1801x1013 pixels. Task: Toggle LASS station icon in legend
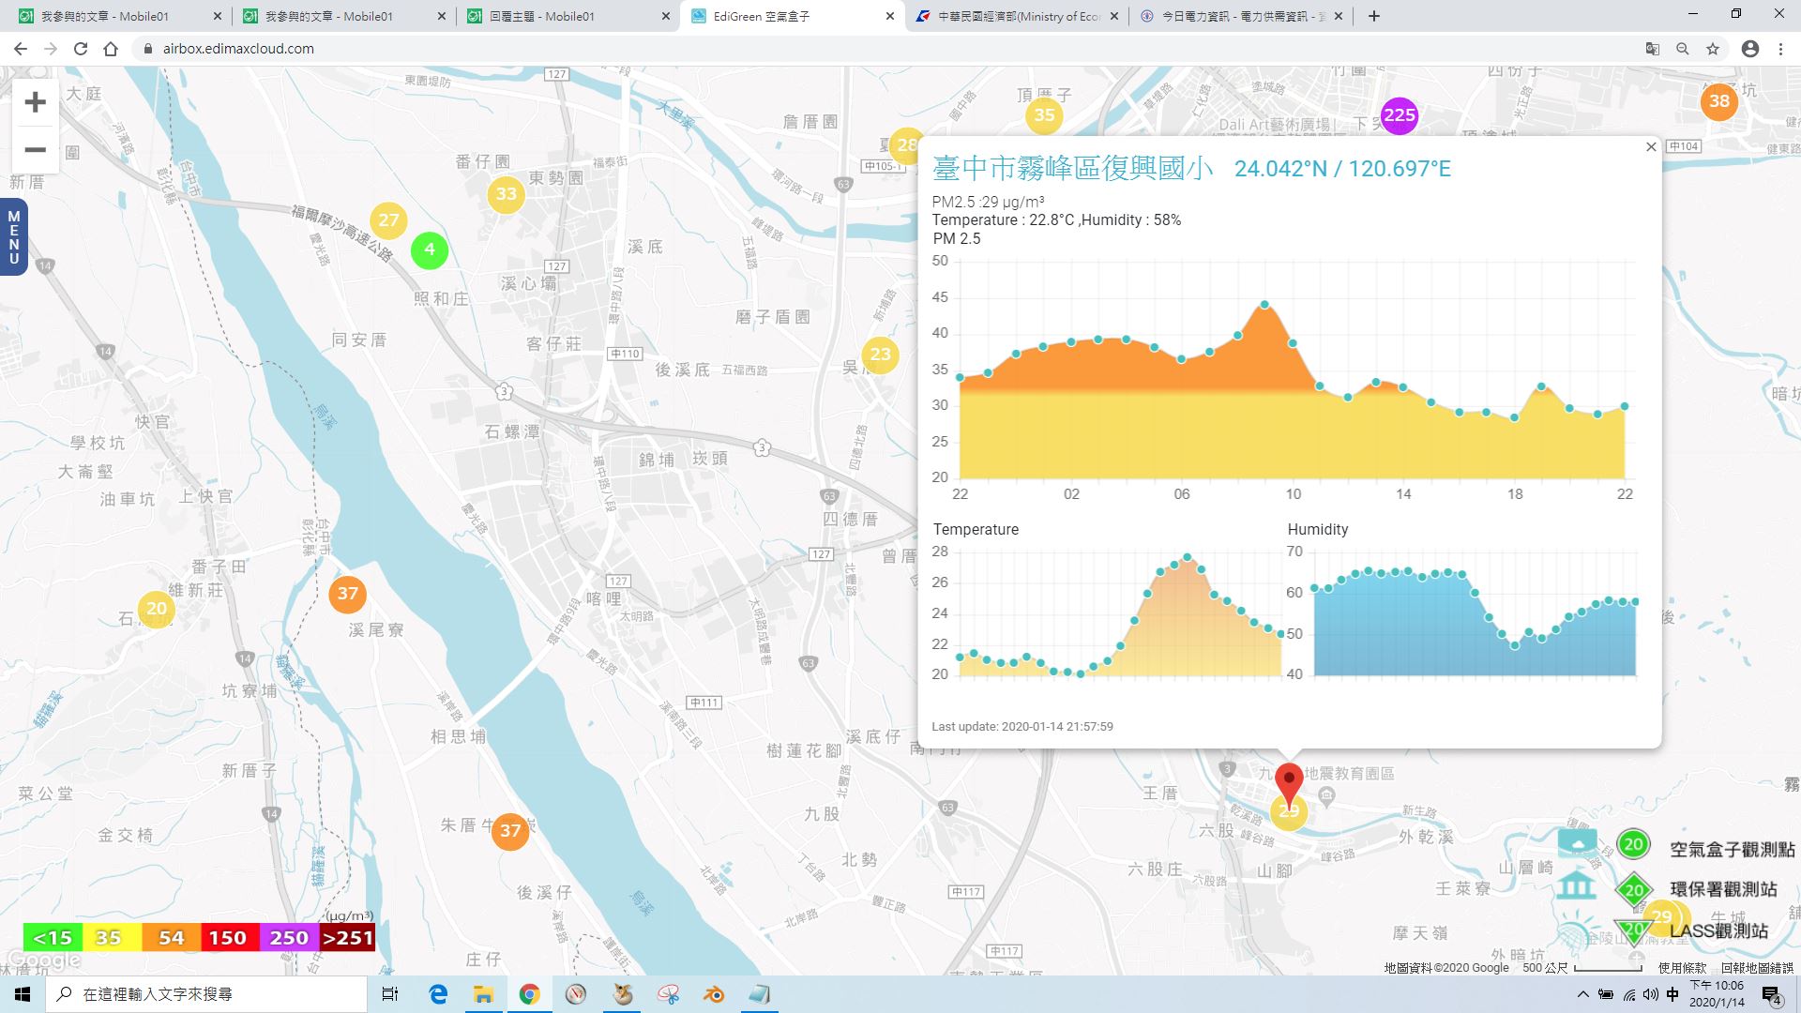(1578, 932)
